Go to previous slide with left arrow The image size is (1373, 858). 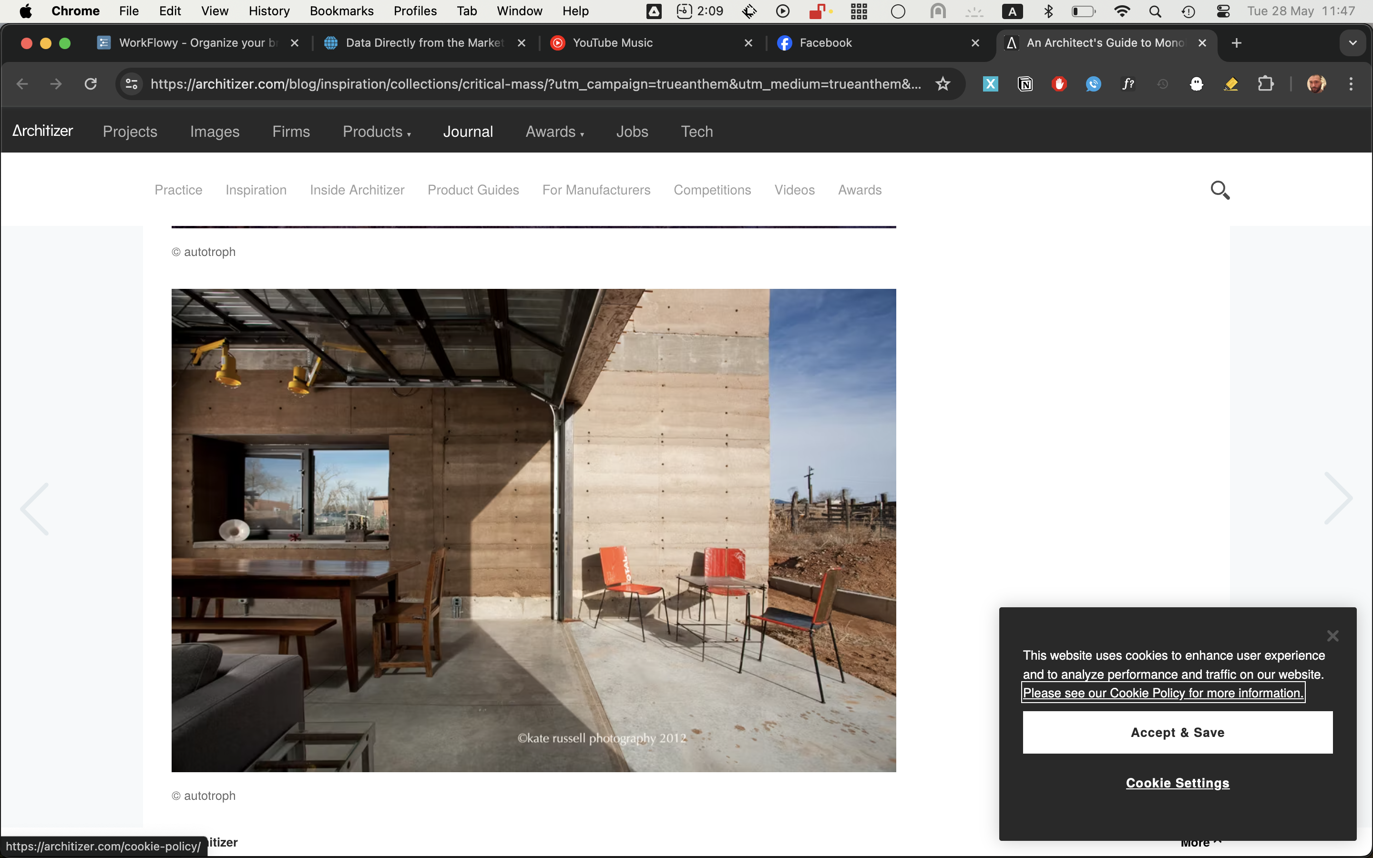(35, 509)
